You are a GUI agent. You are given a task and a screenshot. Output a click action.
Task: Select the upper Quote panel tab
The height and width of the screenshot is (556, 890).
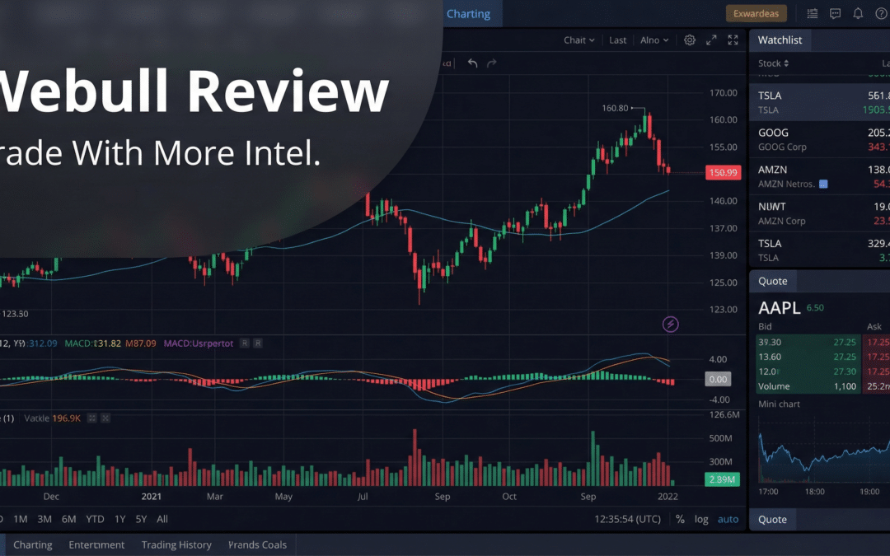(x=772, y=282)
